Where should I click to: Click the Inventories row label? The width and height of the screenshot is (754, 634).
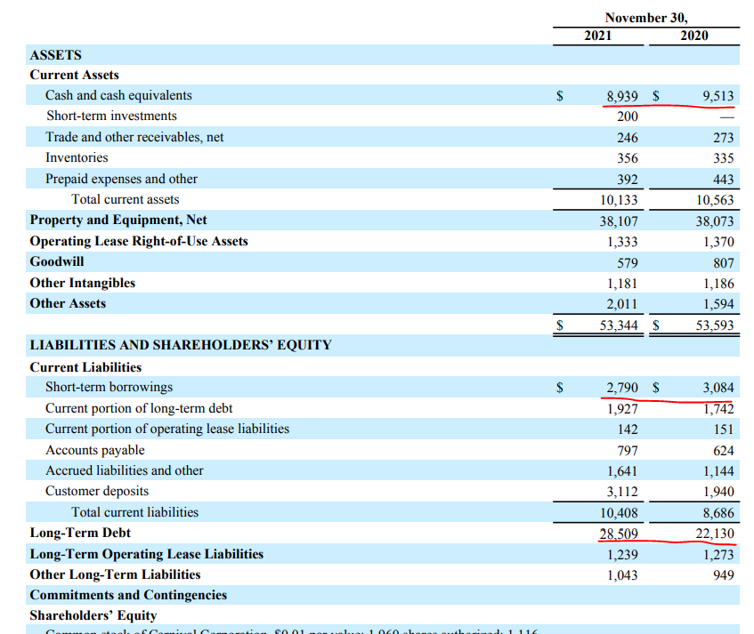pos(77,157)
